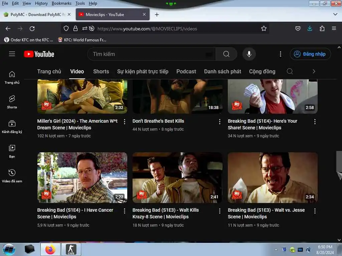
Task: Open Firefox extensions menu
Action: click(x=322, y=29)
